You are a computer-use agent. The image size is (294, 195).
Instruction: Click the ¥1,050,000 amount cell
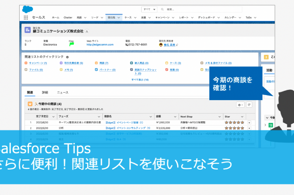(163, 122)
